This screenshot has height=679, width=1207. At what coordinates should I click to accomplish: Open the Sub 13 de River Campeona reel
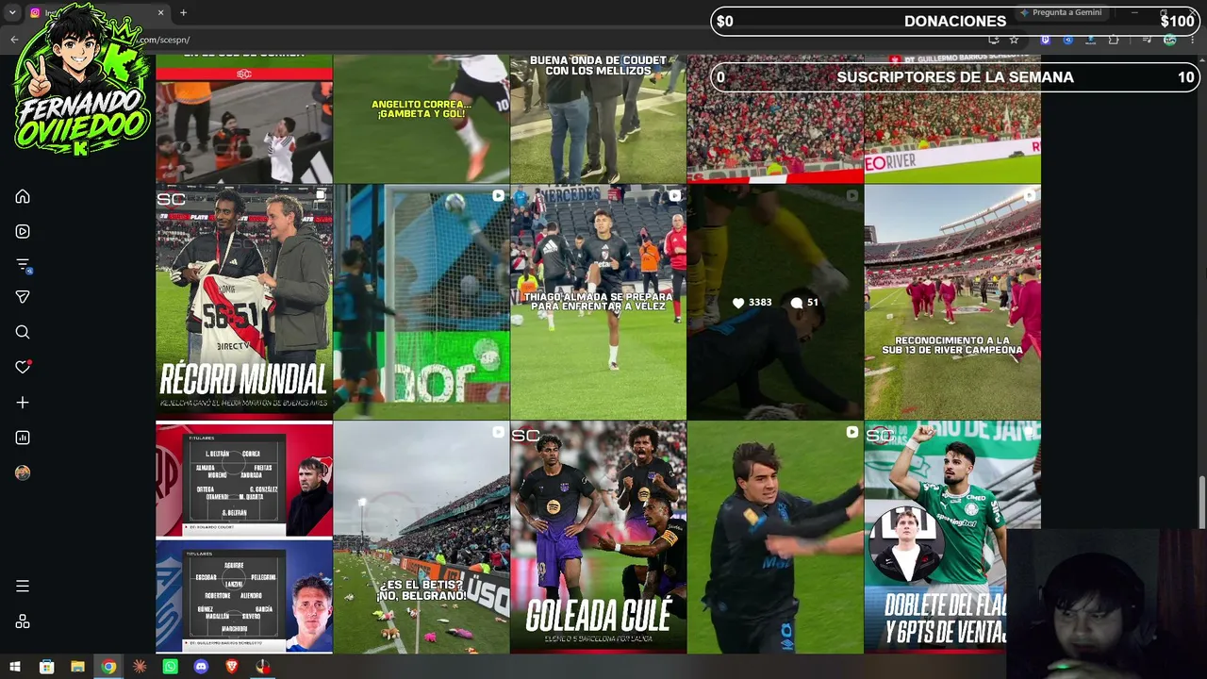tap(952, 302)
